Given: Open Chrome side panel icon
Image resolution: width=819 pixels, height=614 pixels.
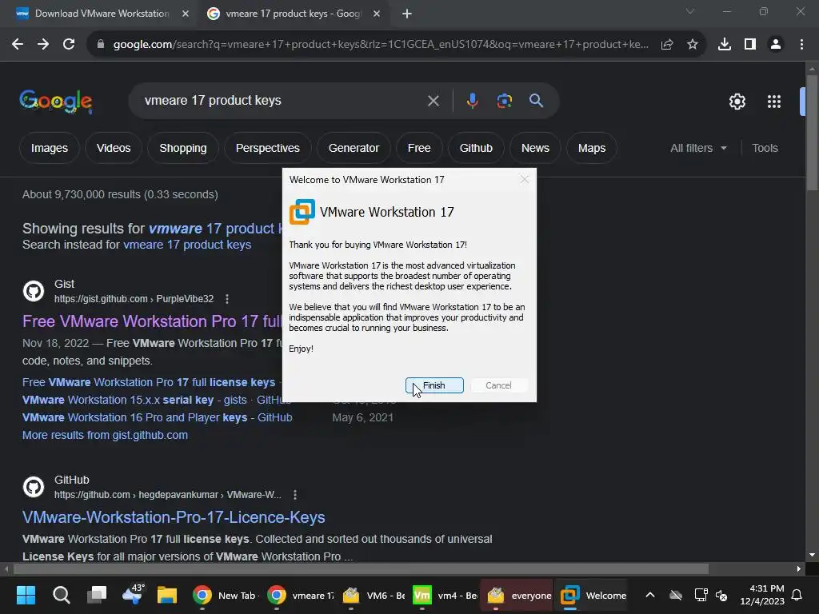Looking at the screenshot, I should [750, 45].
